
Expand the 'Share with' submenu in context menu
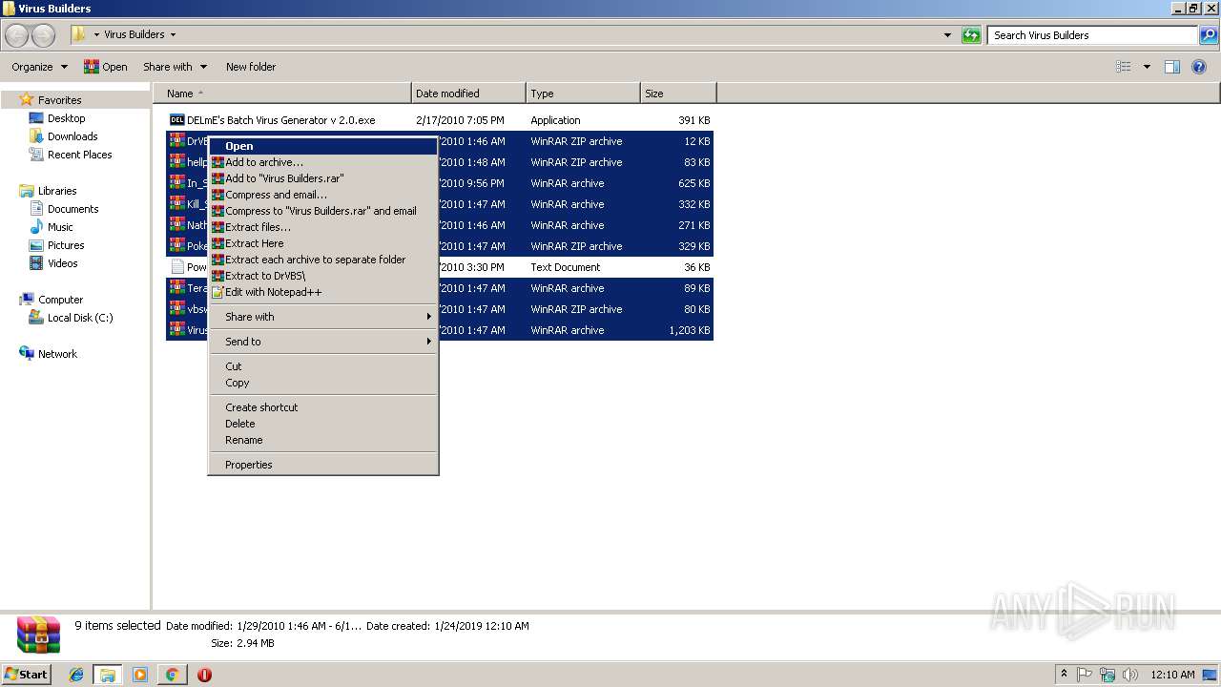(323, 317)
